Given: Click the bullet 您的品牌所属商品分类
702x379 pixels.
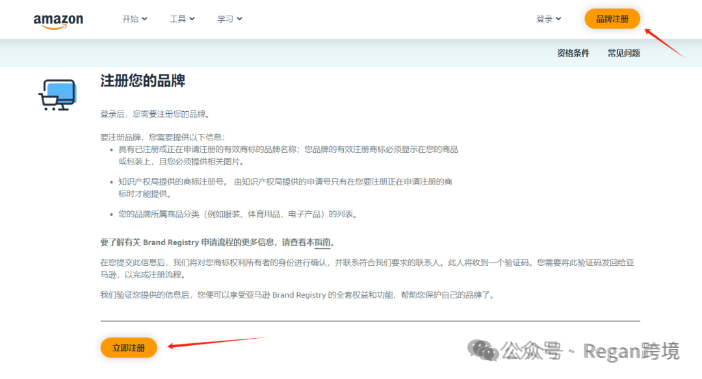Looking at the screenshot, I should (x=239, y=214).
